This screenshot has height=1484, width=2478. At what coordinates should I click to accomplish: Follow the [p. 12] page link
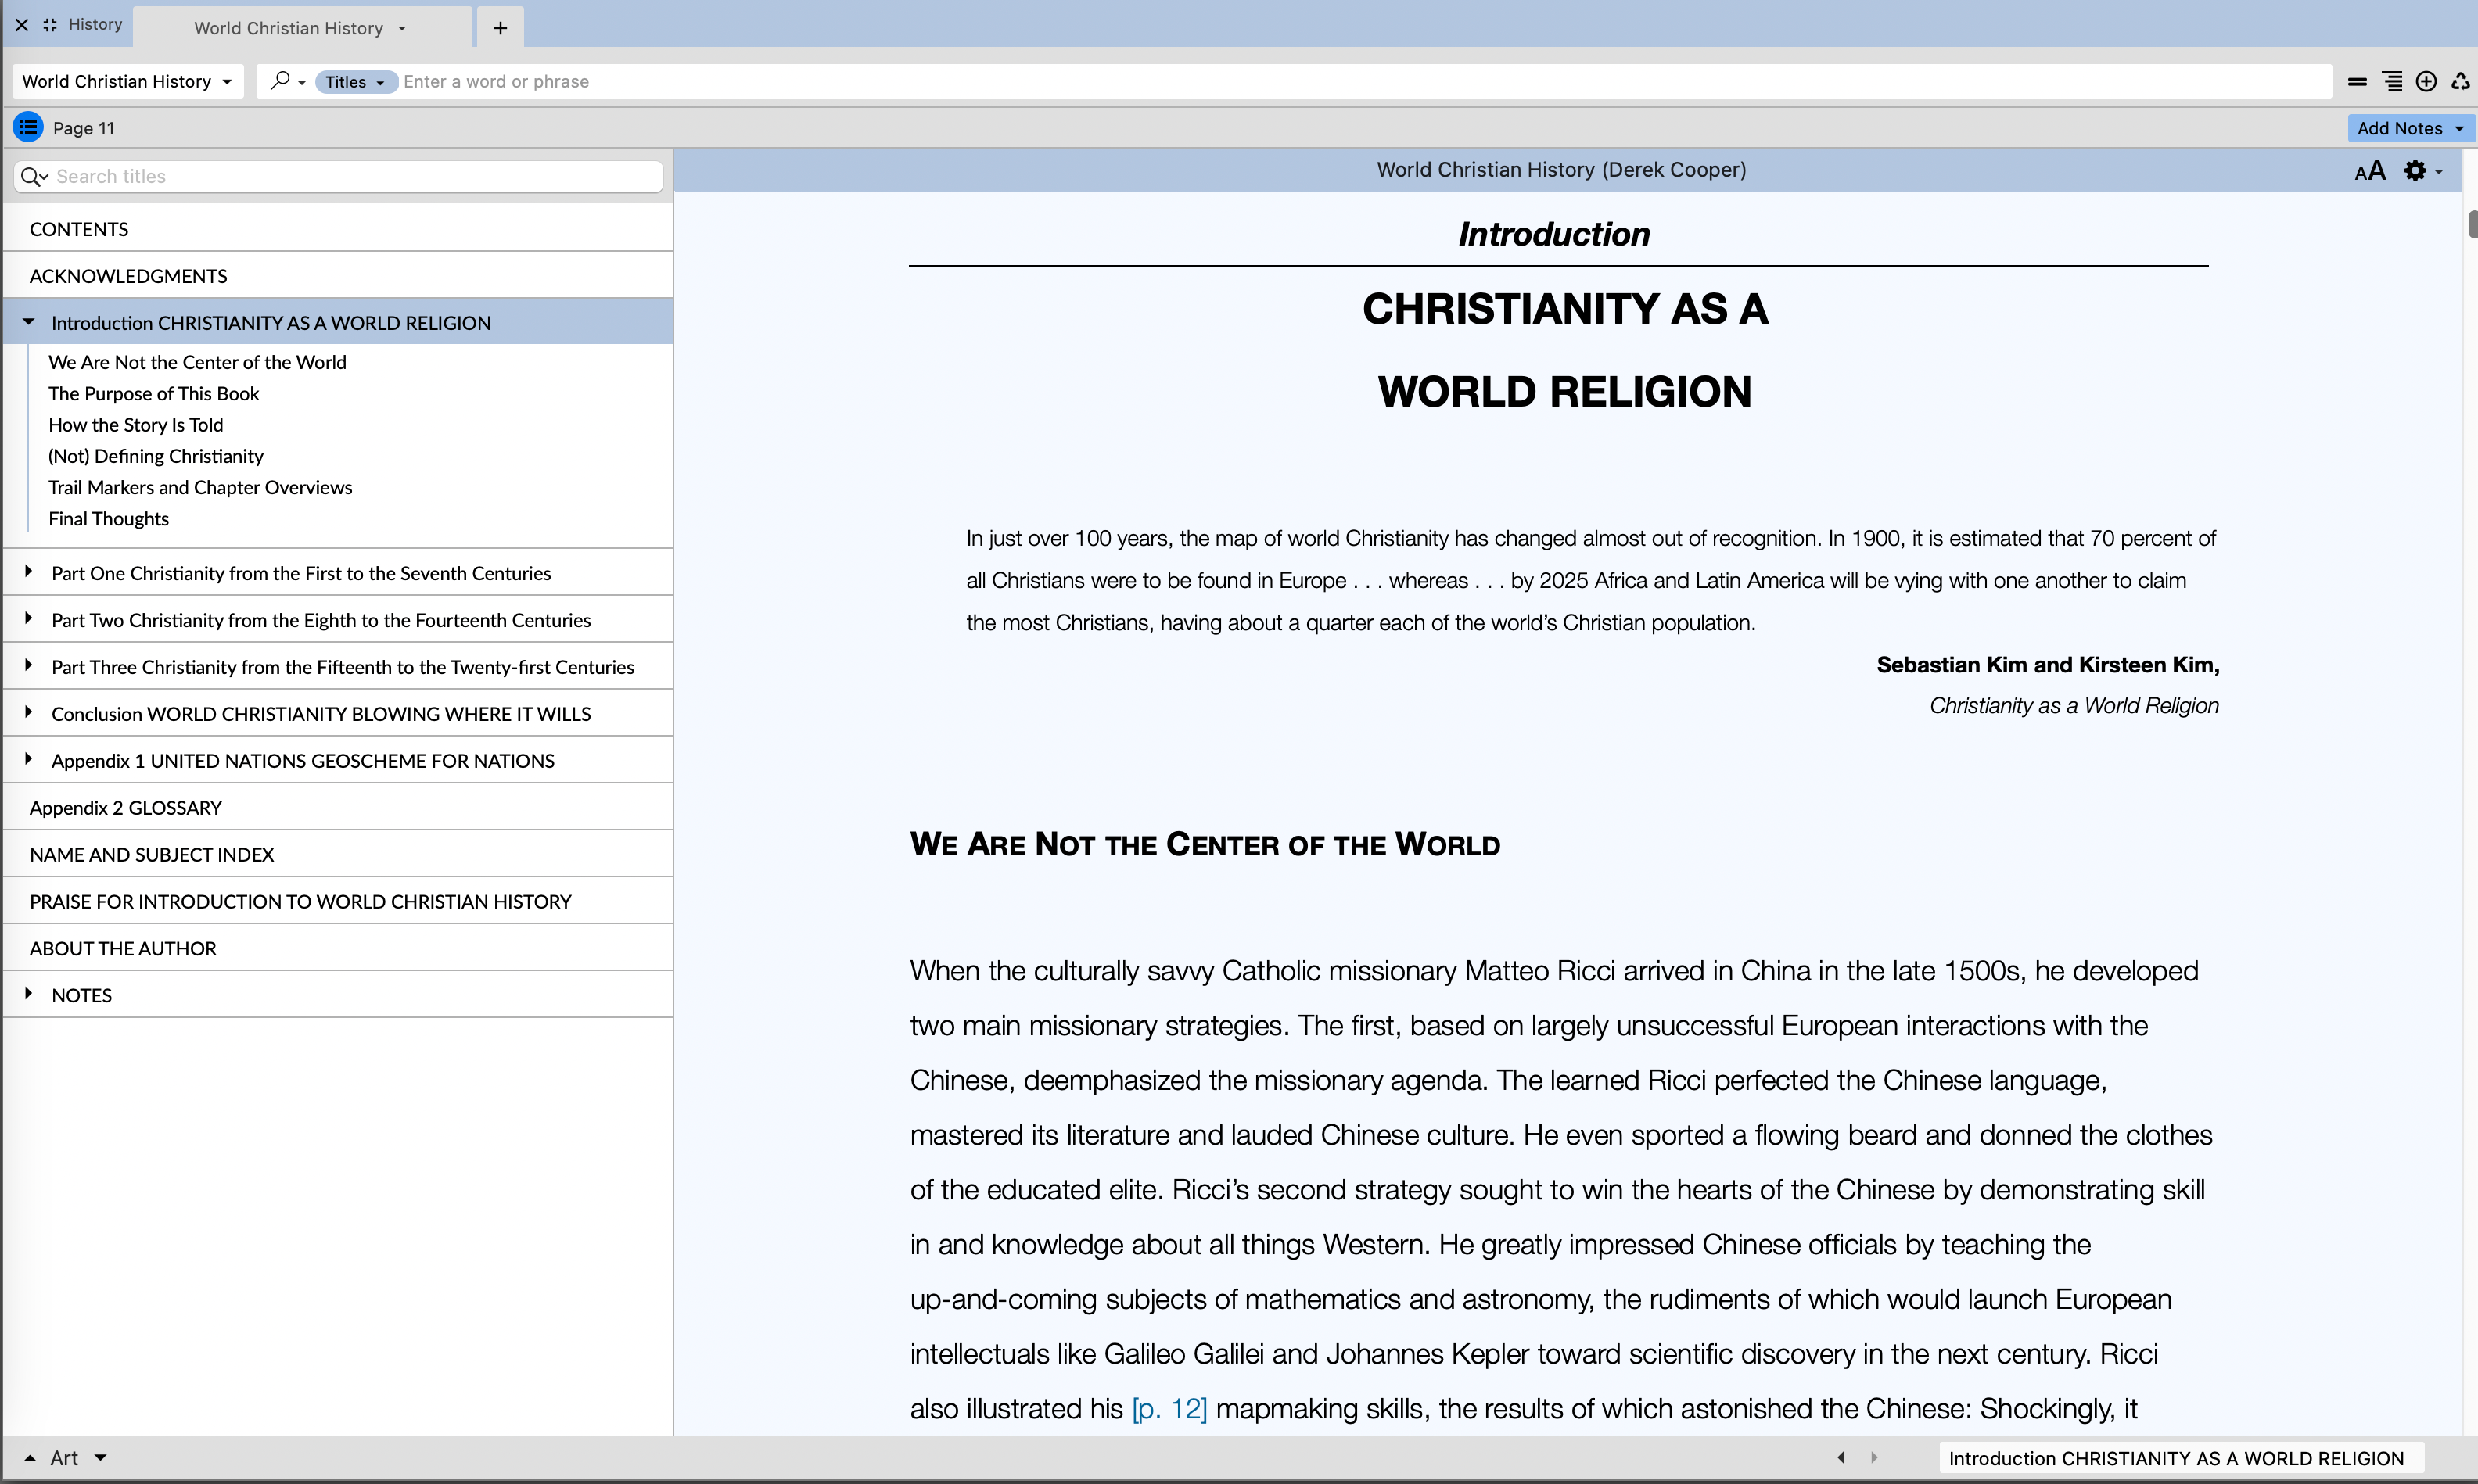(x=1169, y=1408)
